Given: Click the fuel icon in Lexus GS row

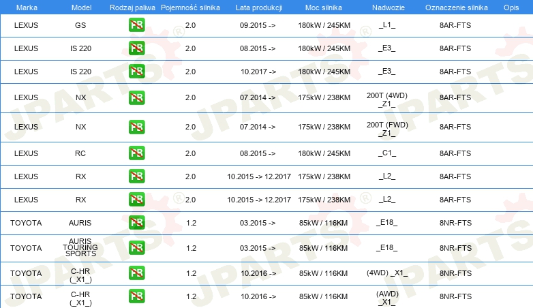Looking at the screenshot, I should [x=136, y=25].
